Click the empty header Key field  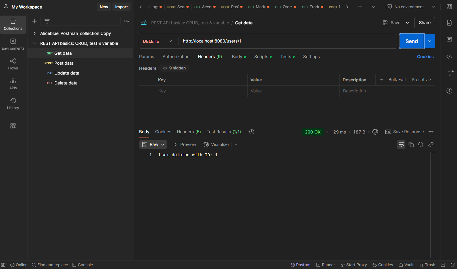[x=201, y=91]
